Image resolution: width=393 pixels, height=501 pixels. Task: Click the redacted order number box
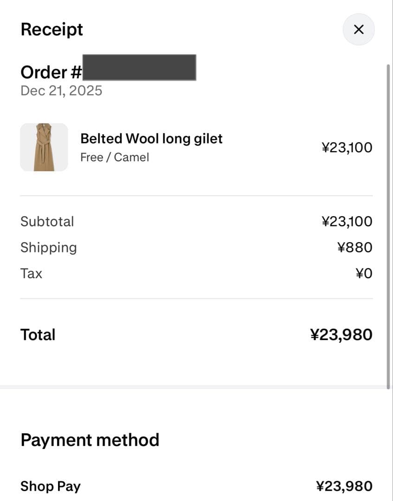pyautogui.click(x=139, y=67)
